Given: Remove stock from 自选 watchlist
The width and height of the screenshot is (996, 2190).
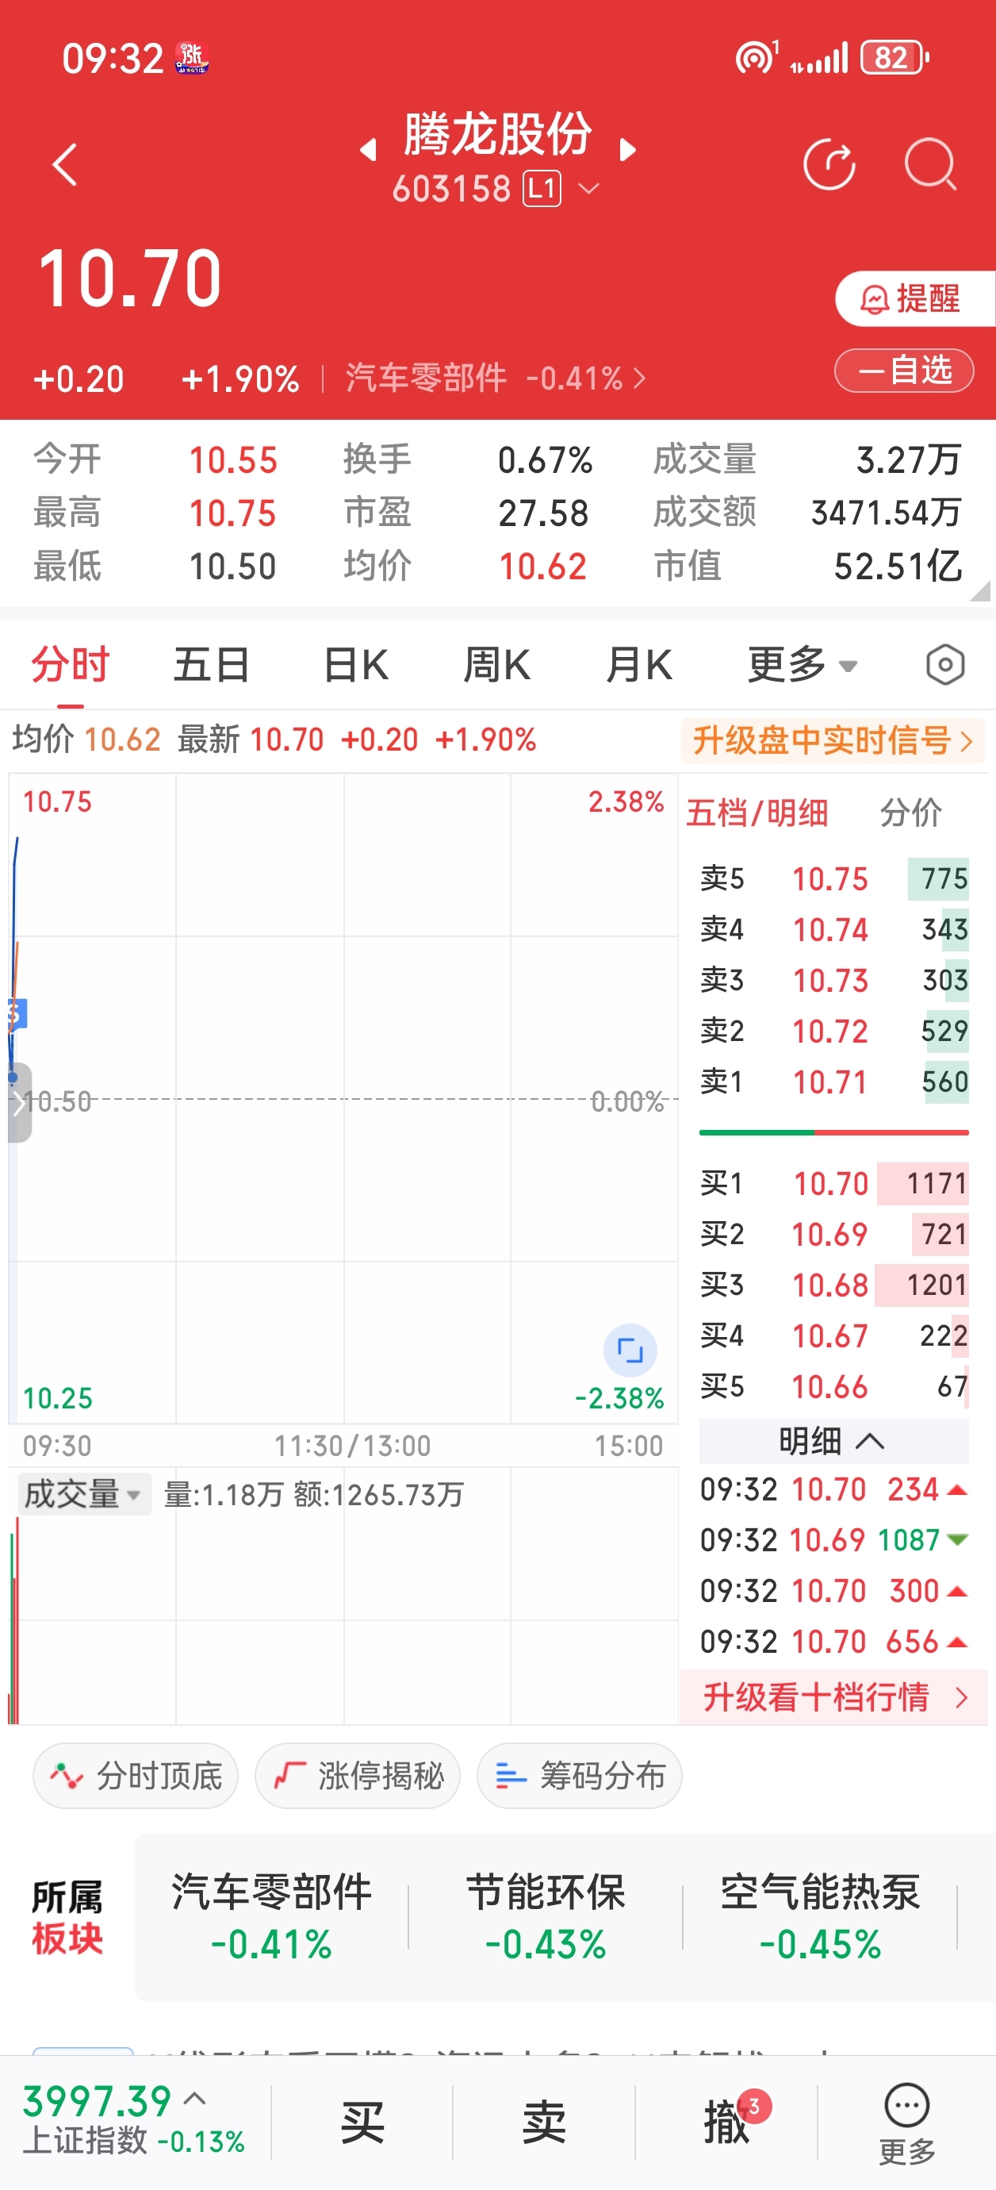Looking at the screenshot, I should (904, 371).
